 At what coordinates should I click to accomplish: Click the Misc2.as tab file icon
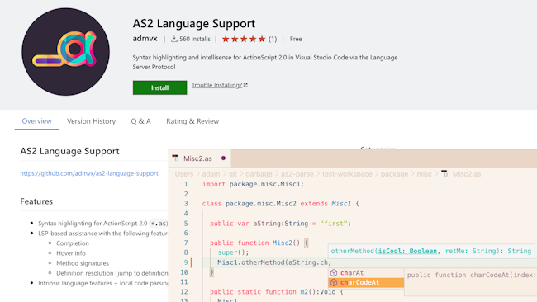pos(175,158)
